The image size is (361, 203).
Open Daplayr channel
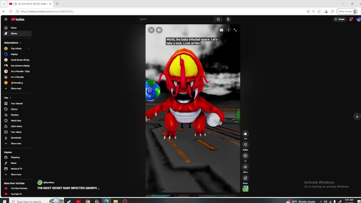click(17, 54)
